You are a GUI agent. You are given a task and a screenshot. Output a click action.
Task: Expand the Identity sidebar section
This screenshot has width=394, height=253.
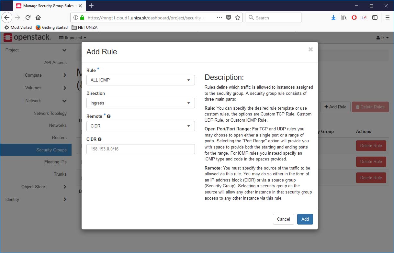pyautogui.click(x=36, y=199)
